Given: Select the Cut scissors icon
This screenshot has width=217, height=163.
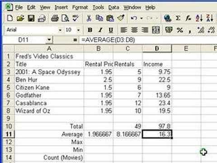Looking at the screenshot, I should click(x=89, y=19).
